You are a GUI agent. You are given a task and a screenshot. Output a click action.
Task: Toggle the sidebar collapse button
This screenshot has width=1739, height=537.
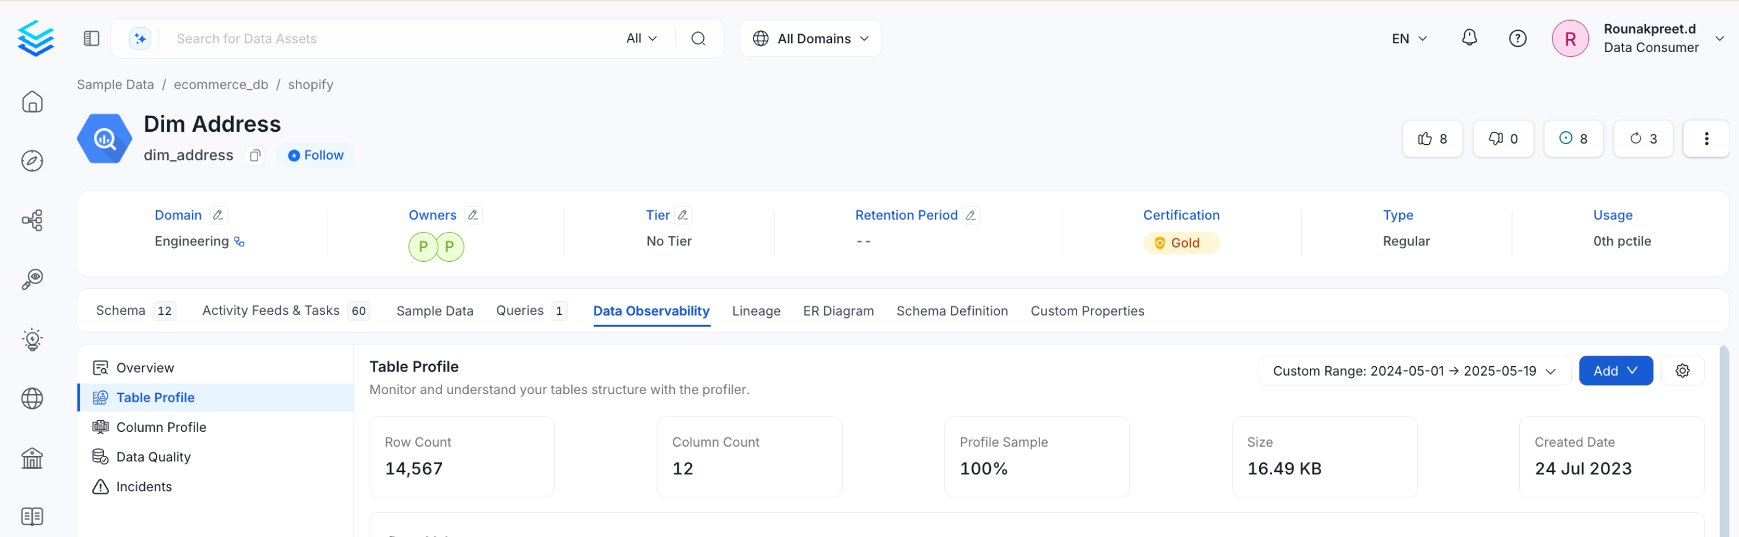coord(91,39)
